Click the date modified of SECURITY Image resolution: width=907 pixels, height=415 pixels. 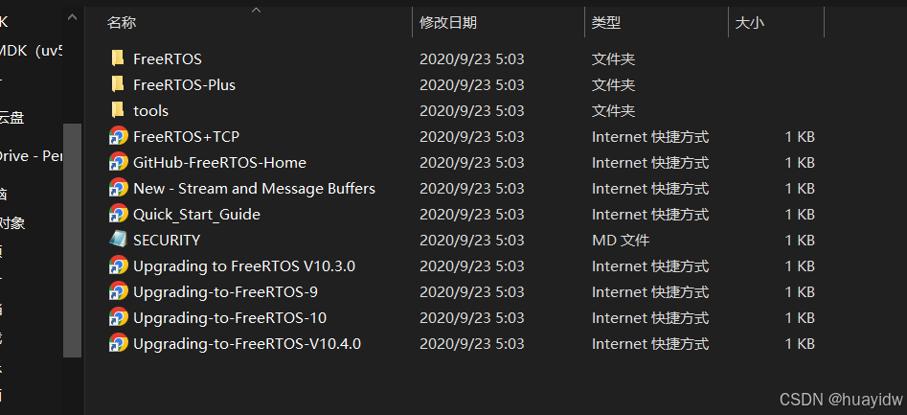[471, 241]
